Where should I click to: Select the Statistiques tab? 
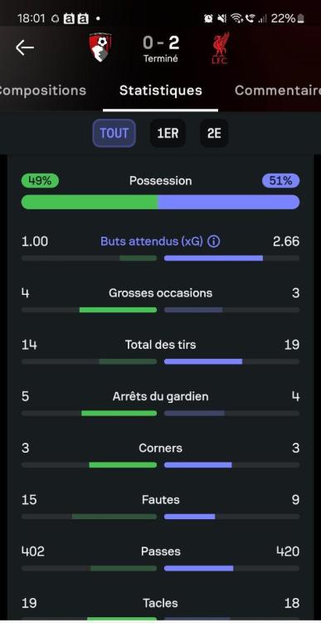pos(161,91)
